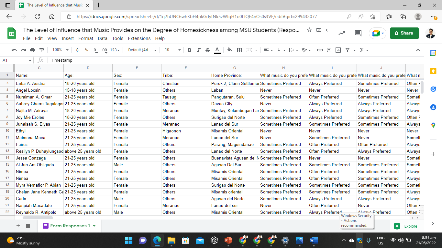442x248 pixels.
Task: Create a filter with the funnel icon
Action: pyautogui.click(x=348, y=50)
